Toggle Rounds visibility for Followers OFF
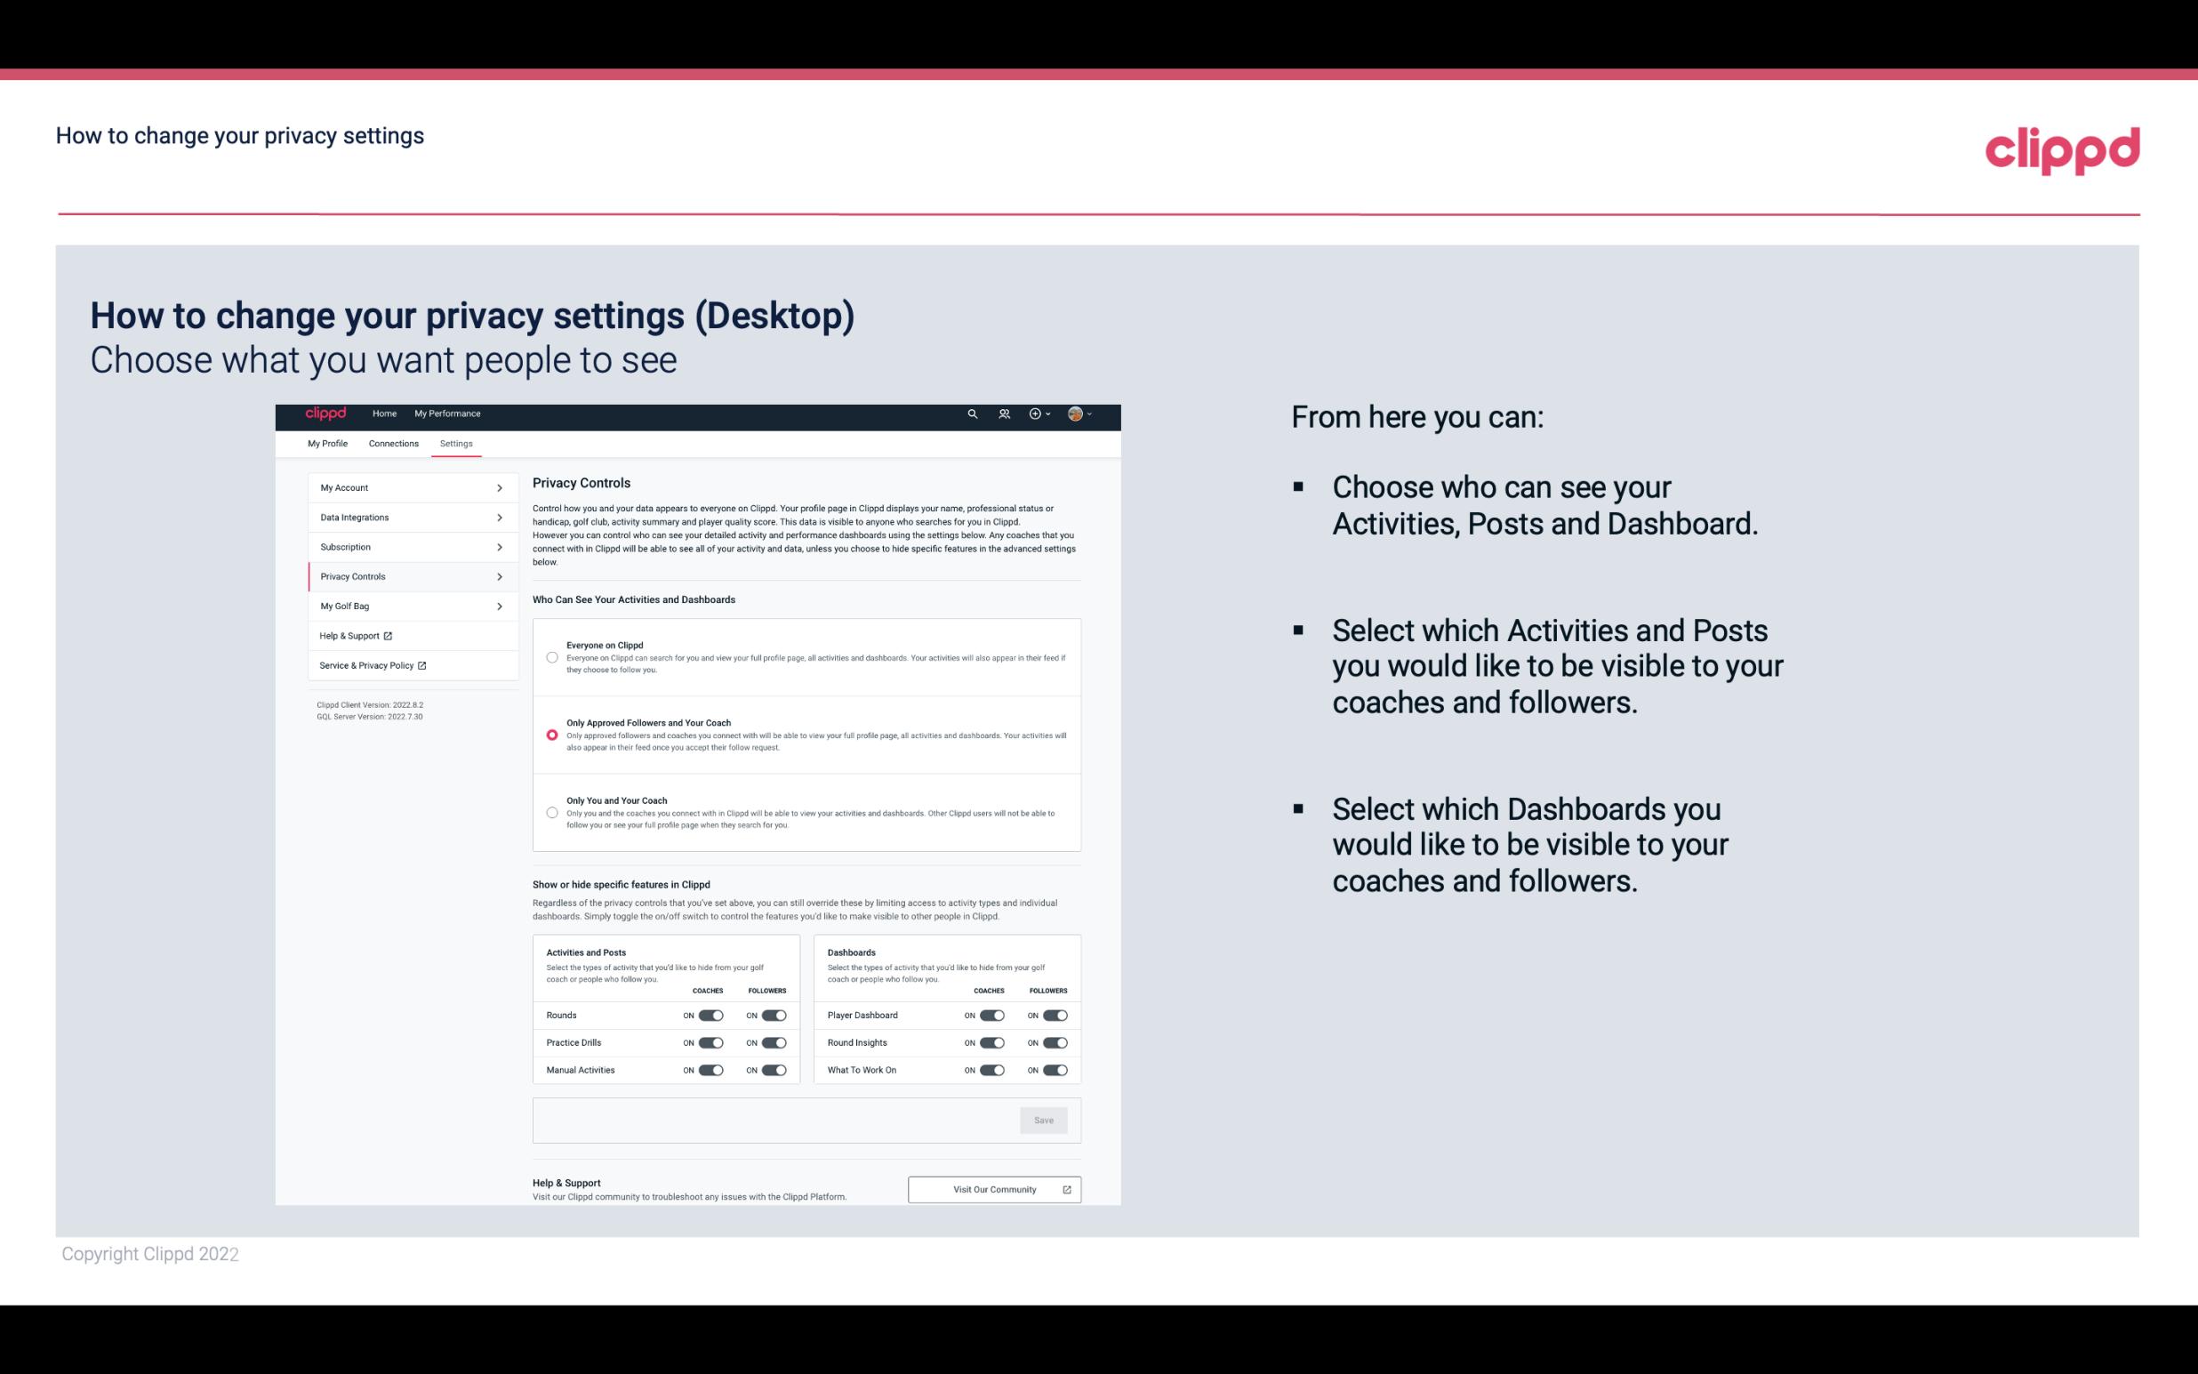2198x1374 pixels. pos(774,1015)
